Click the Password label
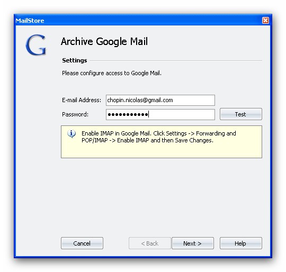 tap(75, 114)
